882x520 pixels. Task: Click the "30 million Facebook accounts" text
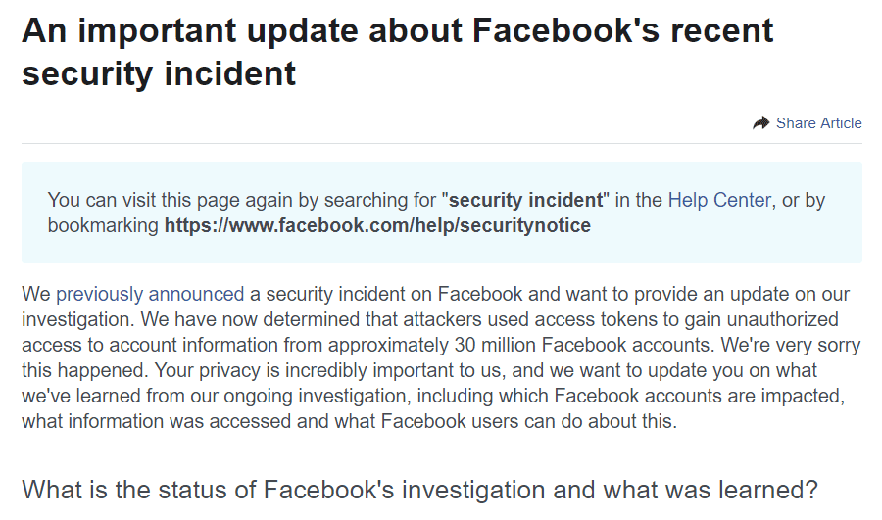534,346
